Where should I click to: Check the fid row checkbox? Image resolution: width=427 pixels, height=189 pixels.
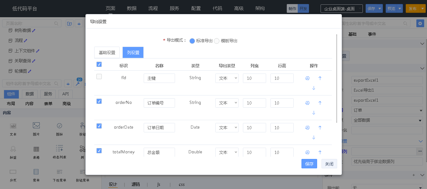click(99, 77)
